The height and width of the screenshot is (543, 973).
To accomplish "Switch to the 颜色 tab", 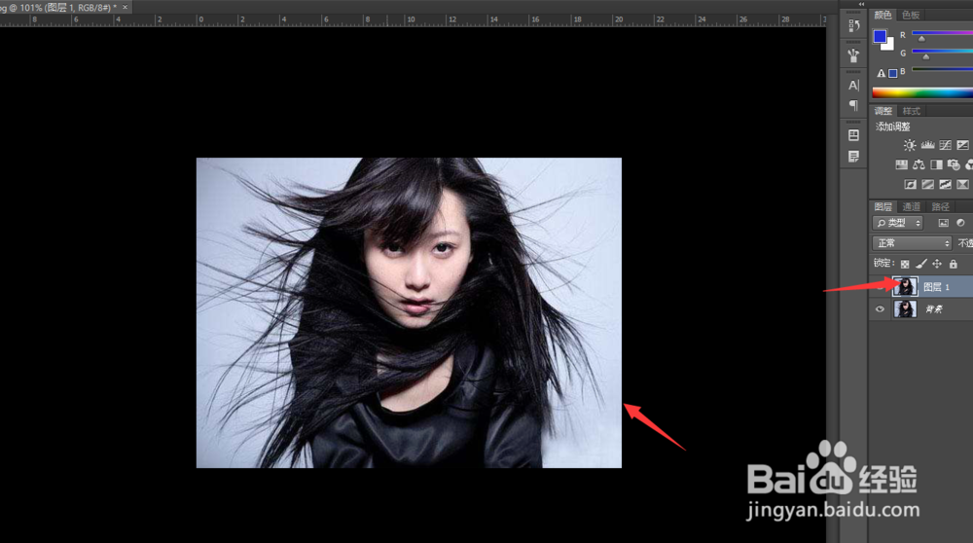I will pos(883,15).
